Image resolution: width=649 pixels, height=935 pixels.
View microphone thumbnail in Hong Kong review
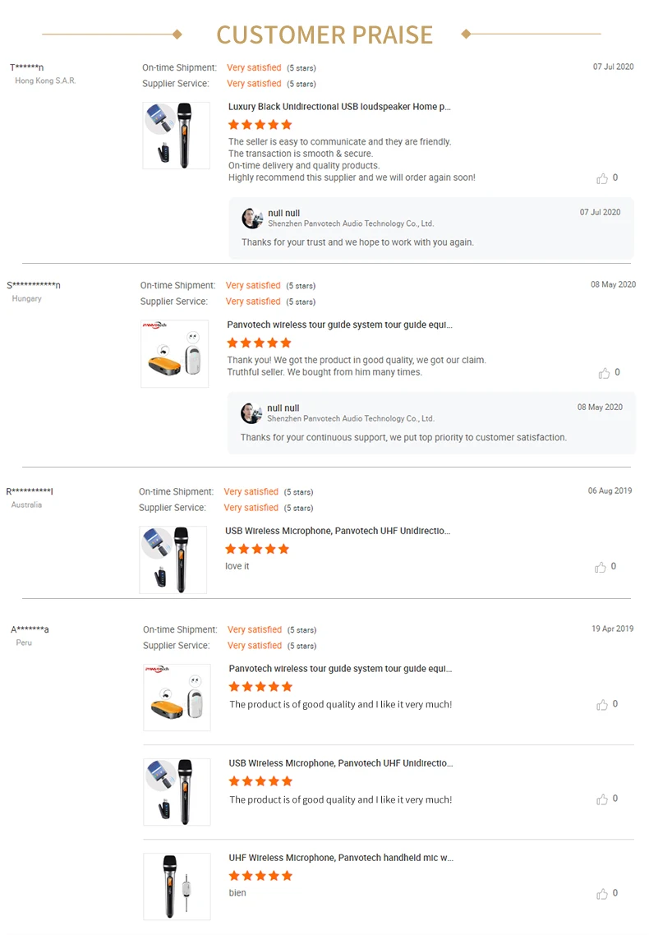[x=176, y=136]
